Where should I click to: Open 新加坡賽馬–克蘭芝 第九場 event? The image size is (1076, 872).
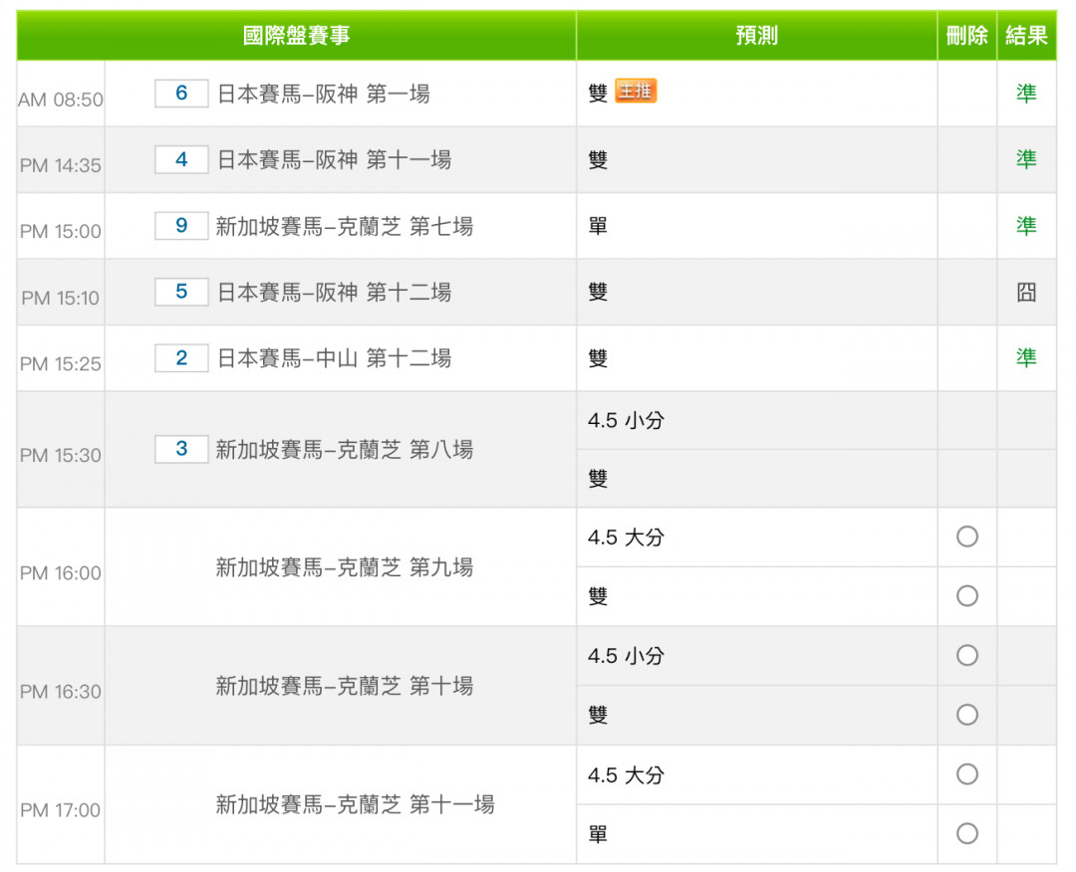(345, 567)
